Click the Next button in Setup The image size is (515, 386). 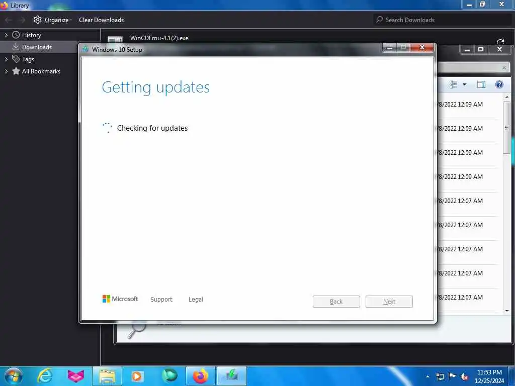click(x=389, y=302)
